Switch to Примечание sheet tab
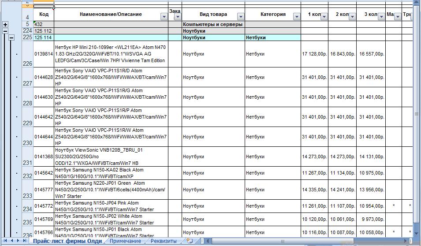This screenshot has height=246, width=421. (x=125, y=241)
